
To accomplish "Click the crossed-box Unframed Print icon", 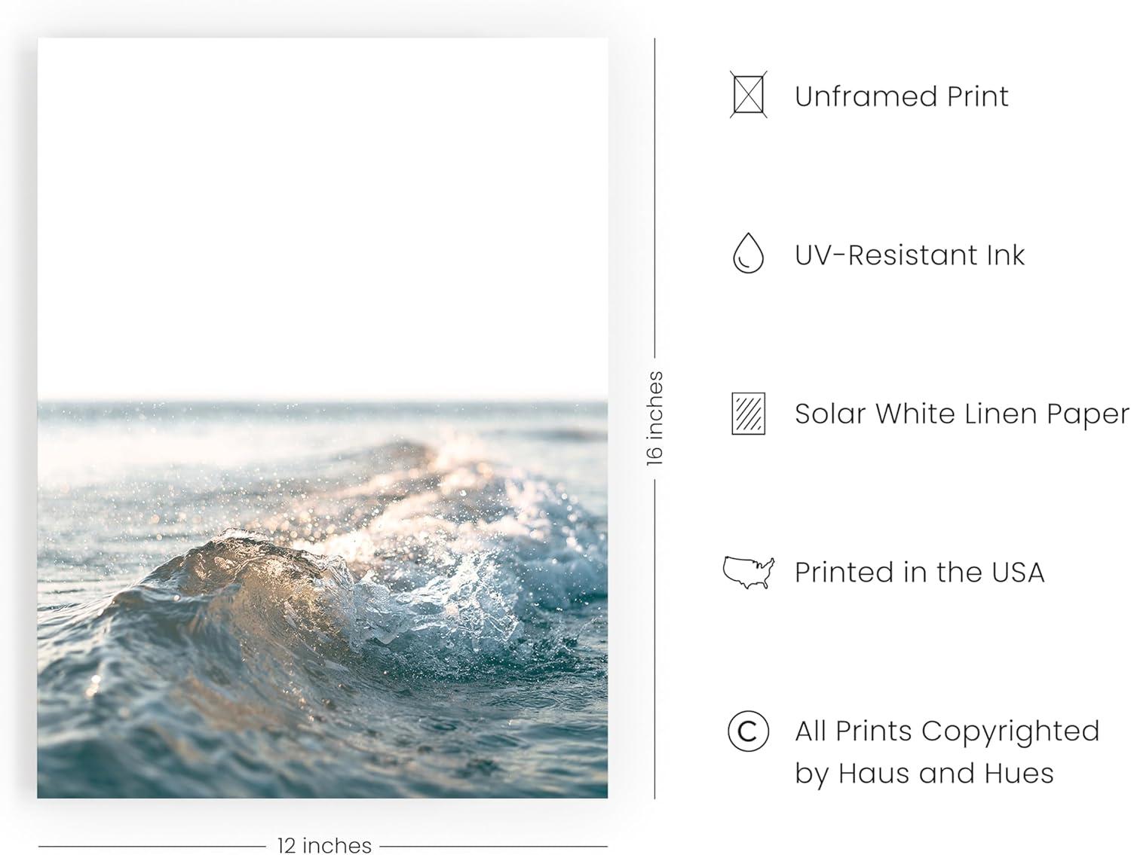I will click(748, 96).
